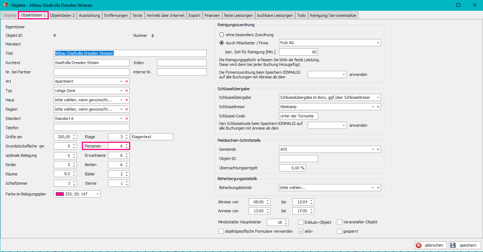This screenshot has width=483, height=252.
Task: Open the Gemeinde AVS dropdown
Action: point(373,149)
